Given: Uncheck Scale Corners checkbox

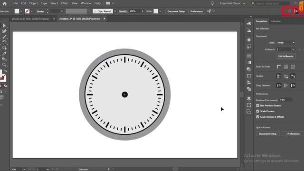Looking at the screenshot, I should [x=257, y=111].
